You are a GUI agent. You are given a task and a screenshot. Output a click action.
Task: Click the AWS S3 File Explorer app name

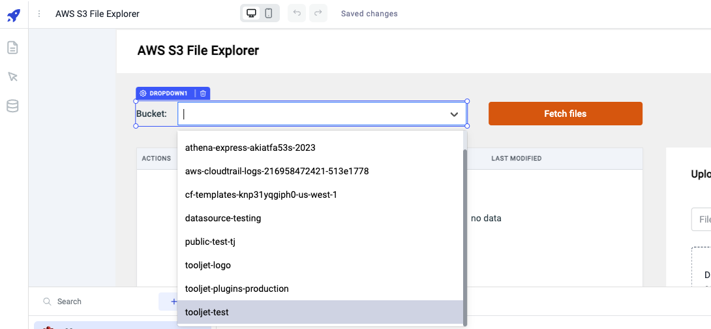(x=97, y=14)
